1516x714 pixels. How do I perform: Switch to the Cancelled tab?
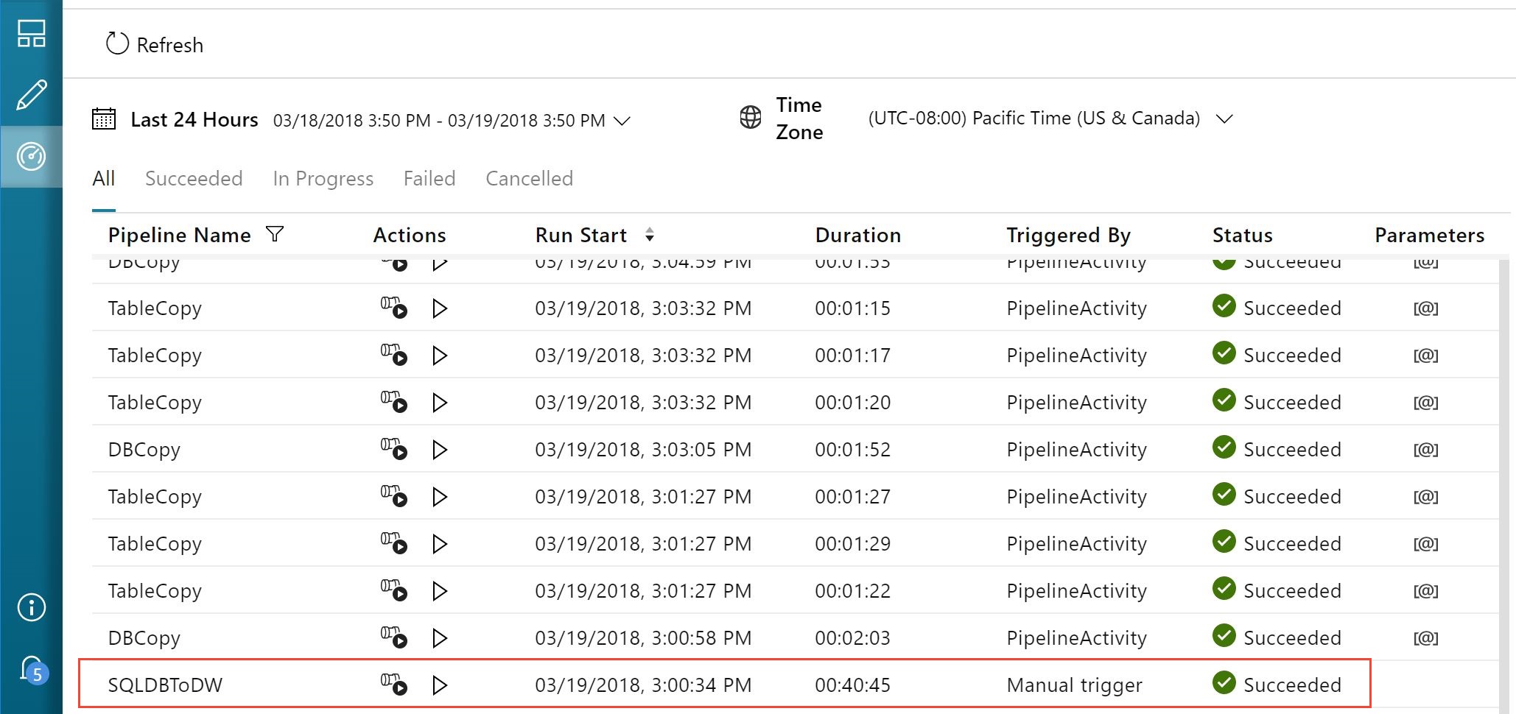pyautogui.click(x=529, y=178)
